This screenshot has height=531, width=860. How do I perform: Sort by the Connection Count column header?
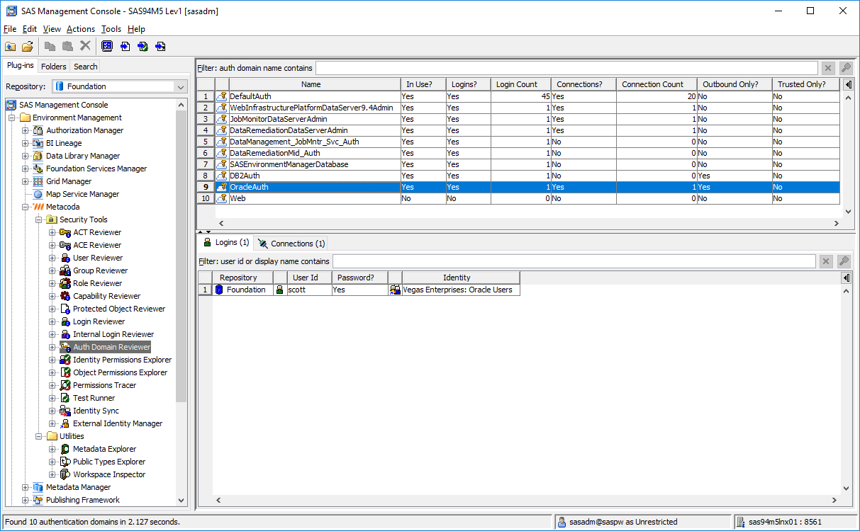(652, 84)
